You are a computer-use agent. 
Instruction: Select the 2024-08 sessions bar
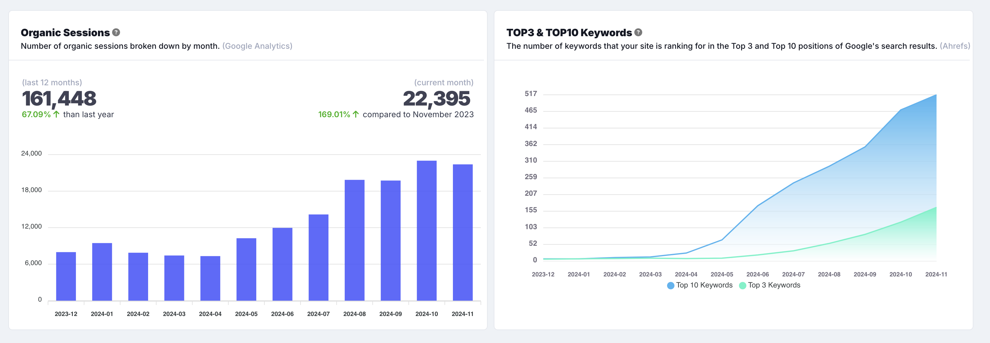point(354,240)
